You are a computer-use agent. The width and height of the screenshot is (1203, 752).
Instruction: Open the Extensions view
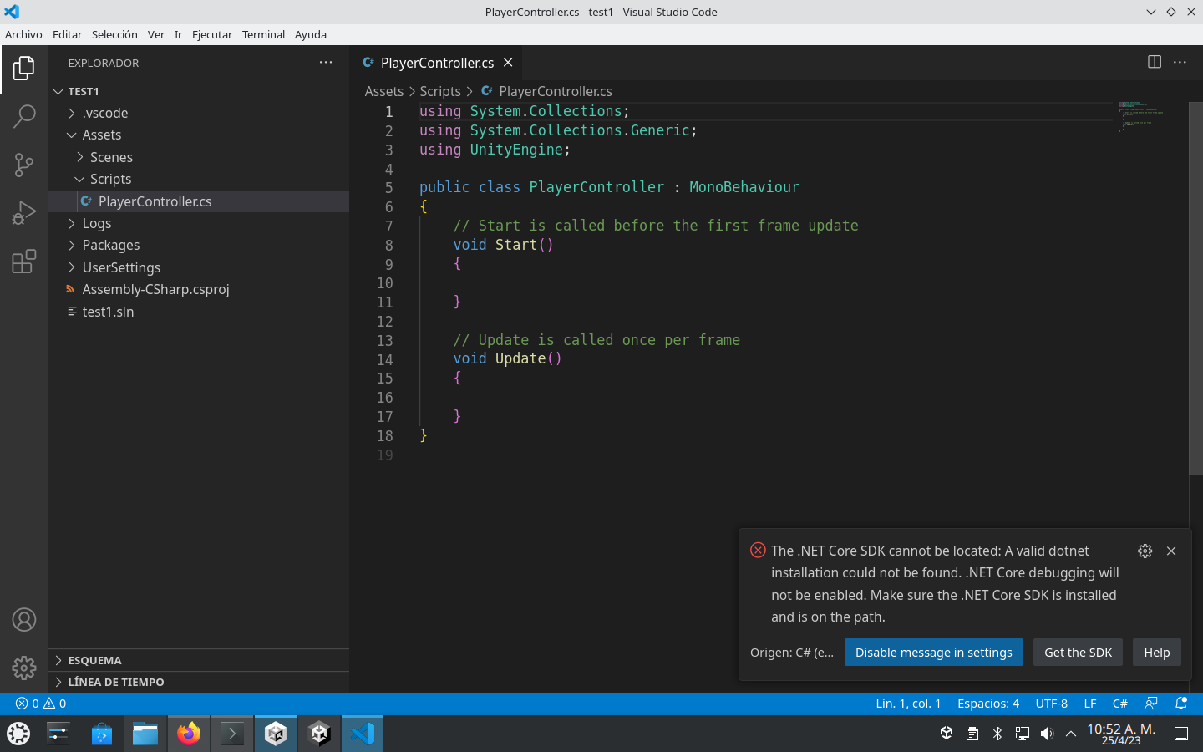point(24,262)
